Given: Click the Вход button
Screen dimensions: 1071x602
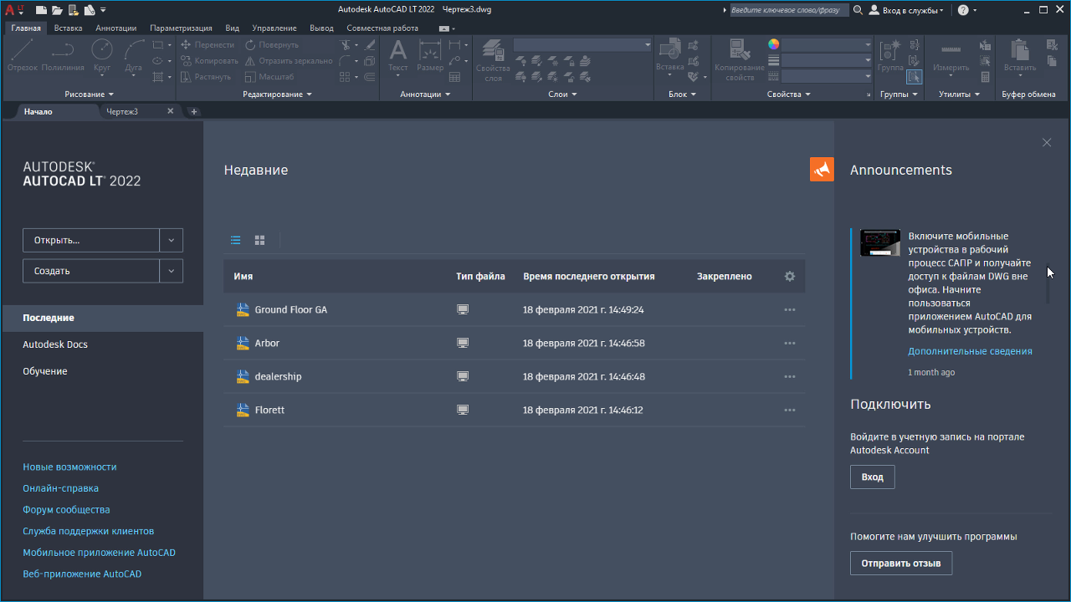Looking at the screenshot, I should (873, 477).
